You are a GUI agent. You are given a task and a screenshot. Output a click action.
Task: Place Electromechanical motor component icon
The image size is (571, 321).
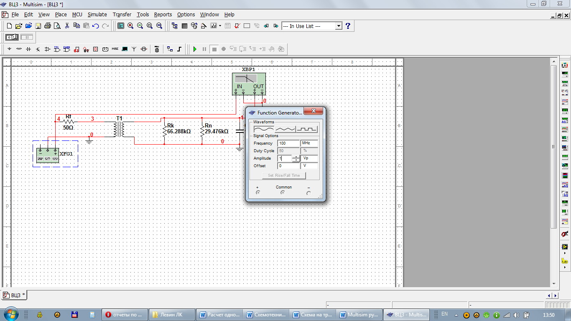click(x=144, y=49)
